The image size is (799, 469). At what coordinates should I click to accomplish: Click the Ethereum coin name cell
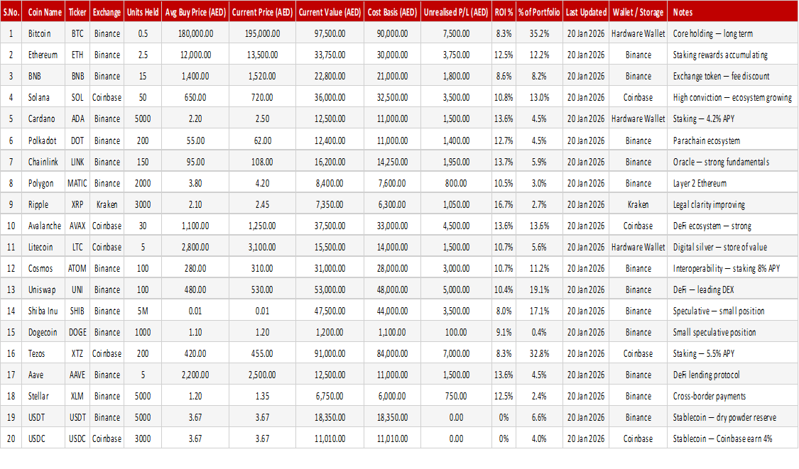pos(43,55)
